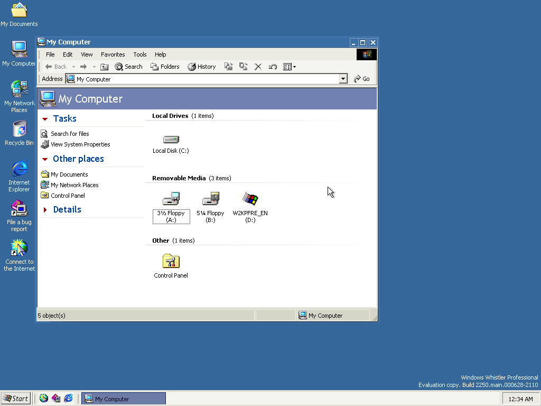Click the View System Properties link
Viewport: 541px width, 406px height.
coord(80,144)
